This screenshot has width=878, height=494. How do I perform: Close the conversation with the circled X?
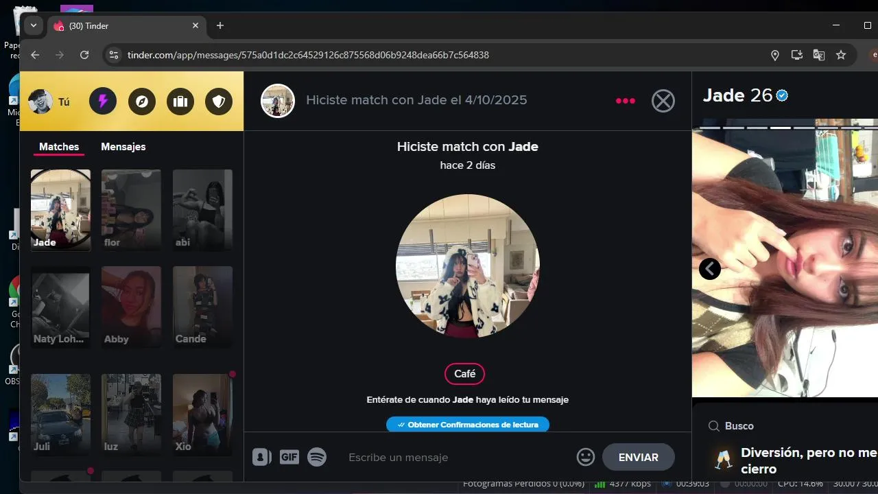tap(663, 101)
